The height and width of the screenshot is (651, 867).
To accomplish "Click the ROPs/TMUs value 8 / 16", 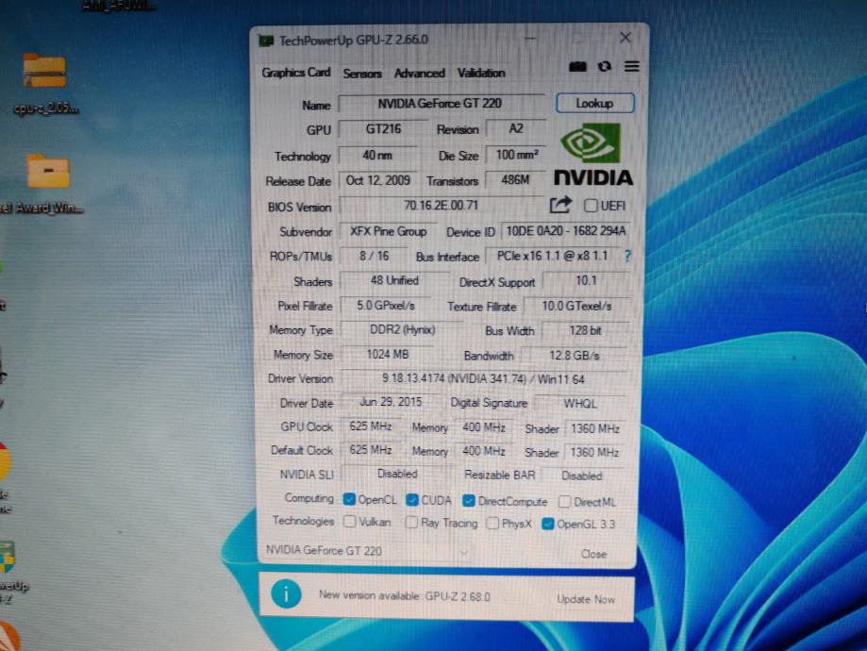I will click(x=374, y=256).
